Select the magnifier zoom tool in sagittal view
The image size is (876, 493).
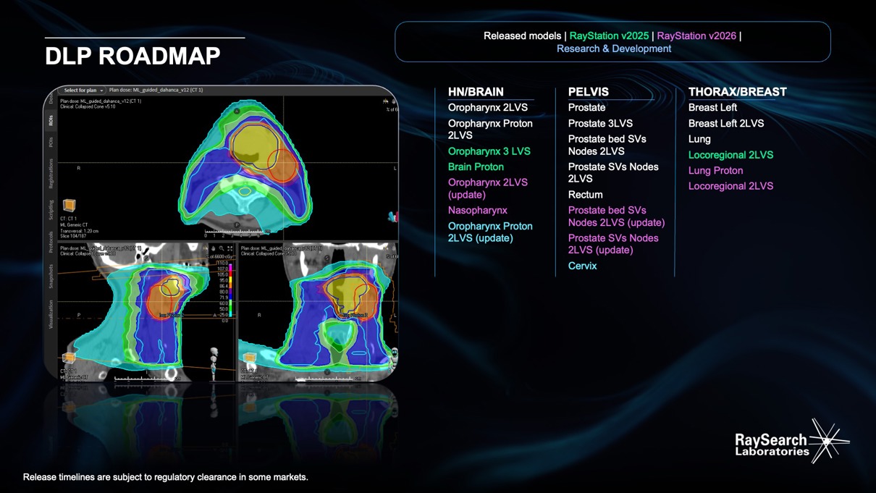[222, 248]
